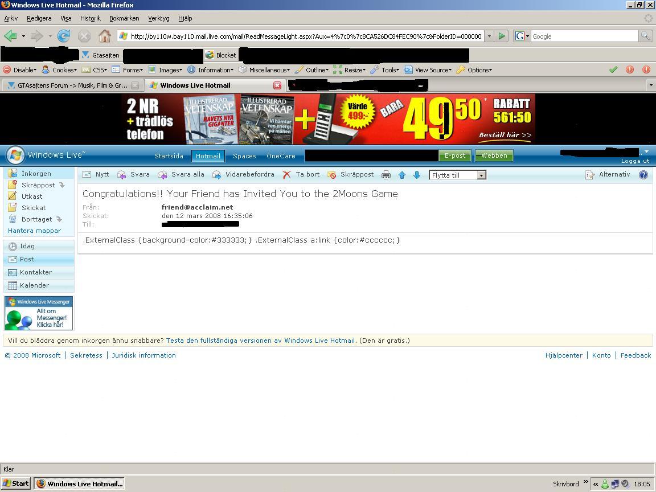Open OneCare in the Windows Live header
This screenshot has height=492, width=656.
pyautogui.click(x=281, y=156)
